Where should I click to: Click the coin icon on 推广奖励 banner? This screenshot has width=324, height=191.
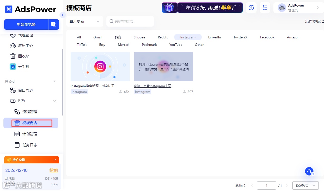[9, 160]
